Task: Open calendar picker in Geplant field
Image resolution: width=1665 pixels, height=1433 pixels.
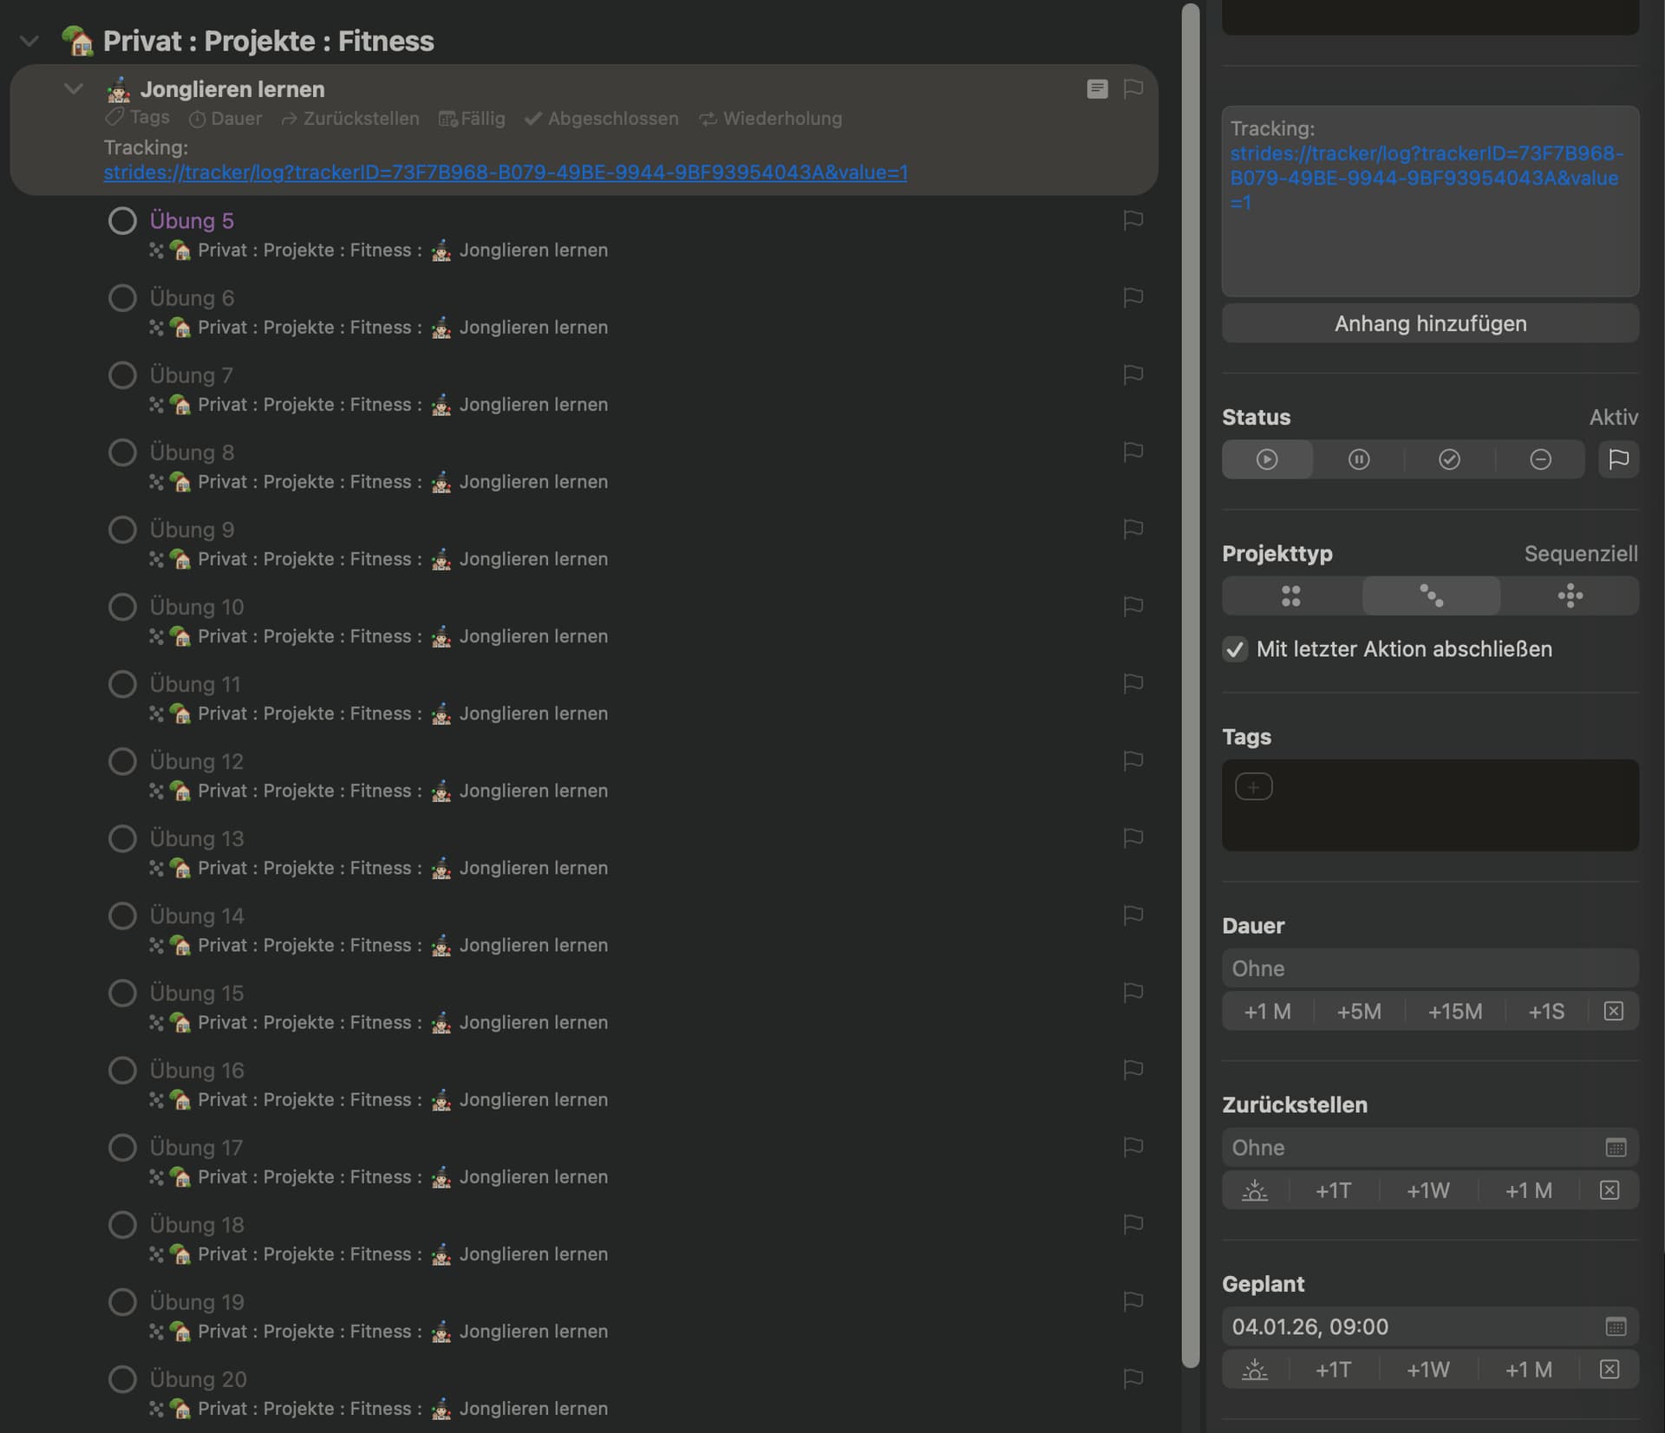Action: (x=1615, y=1326)
